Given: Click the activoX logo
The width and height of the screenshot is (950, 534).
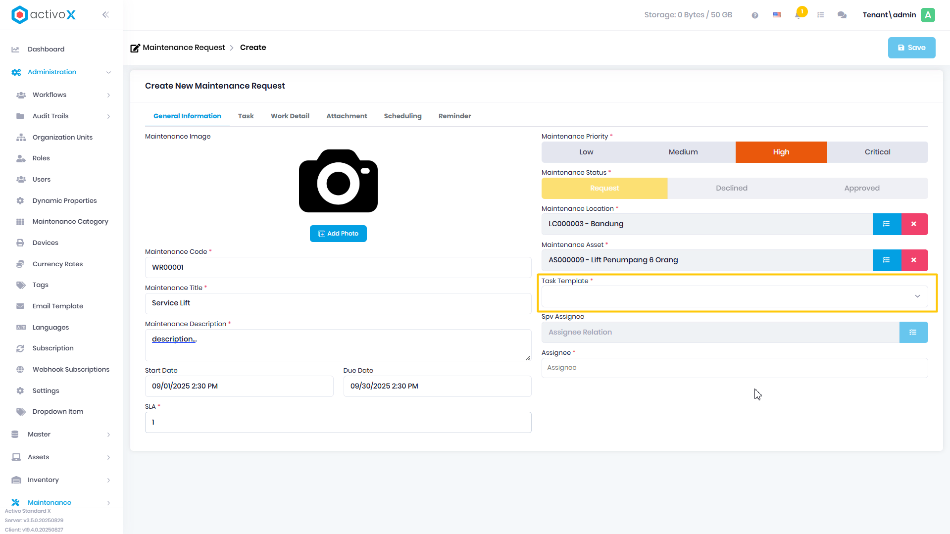Looking at the screenshot, I should click(44, 15).
